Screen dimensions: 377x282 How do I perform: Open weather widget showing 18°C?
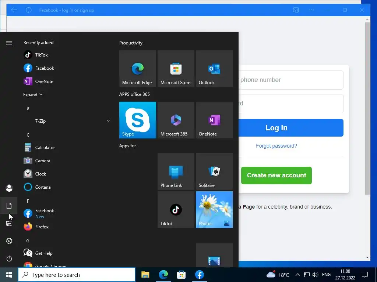pyautogui.click(x=278, y=275)
